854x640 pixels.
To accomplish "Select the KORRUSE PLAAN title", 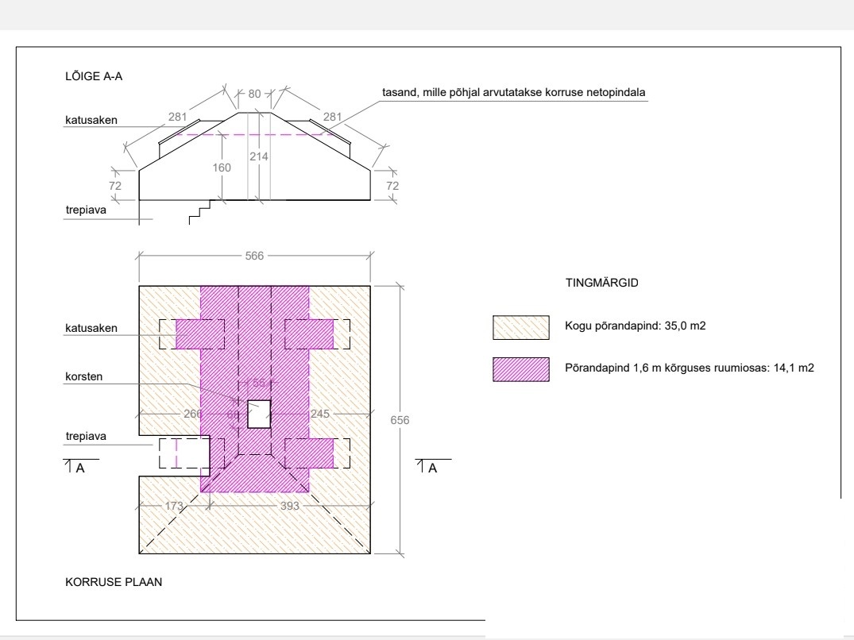I will (113, 582).
